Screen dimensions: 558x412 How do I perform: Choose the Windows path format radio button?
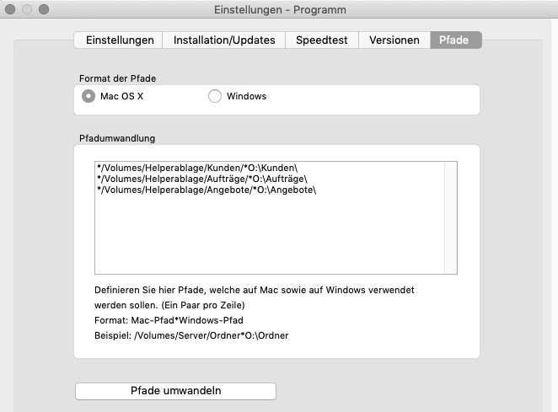(x=214, y=96)
